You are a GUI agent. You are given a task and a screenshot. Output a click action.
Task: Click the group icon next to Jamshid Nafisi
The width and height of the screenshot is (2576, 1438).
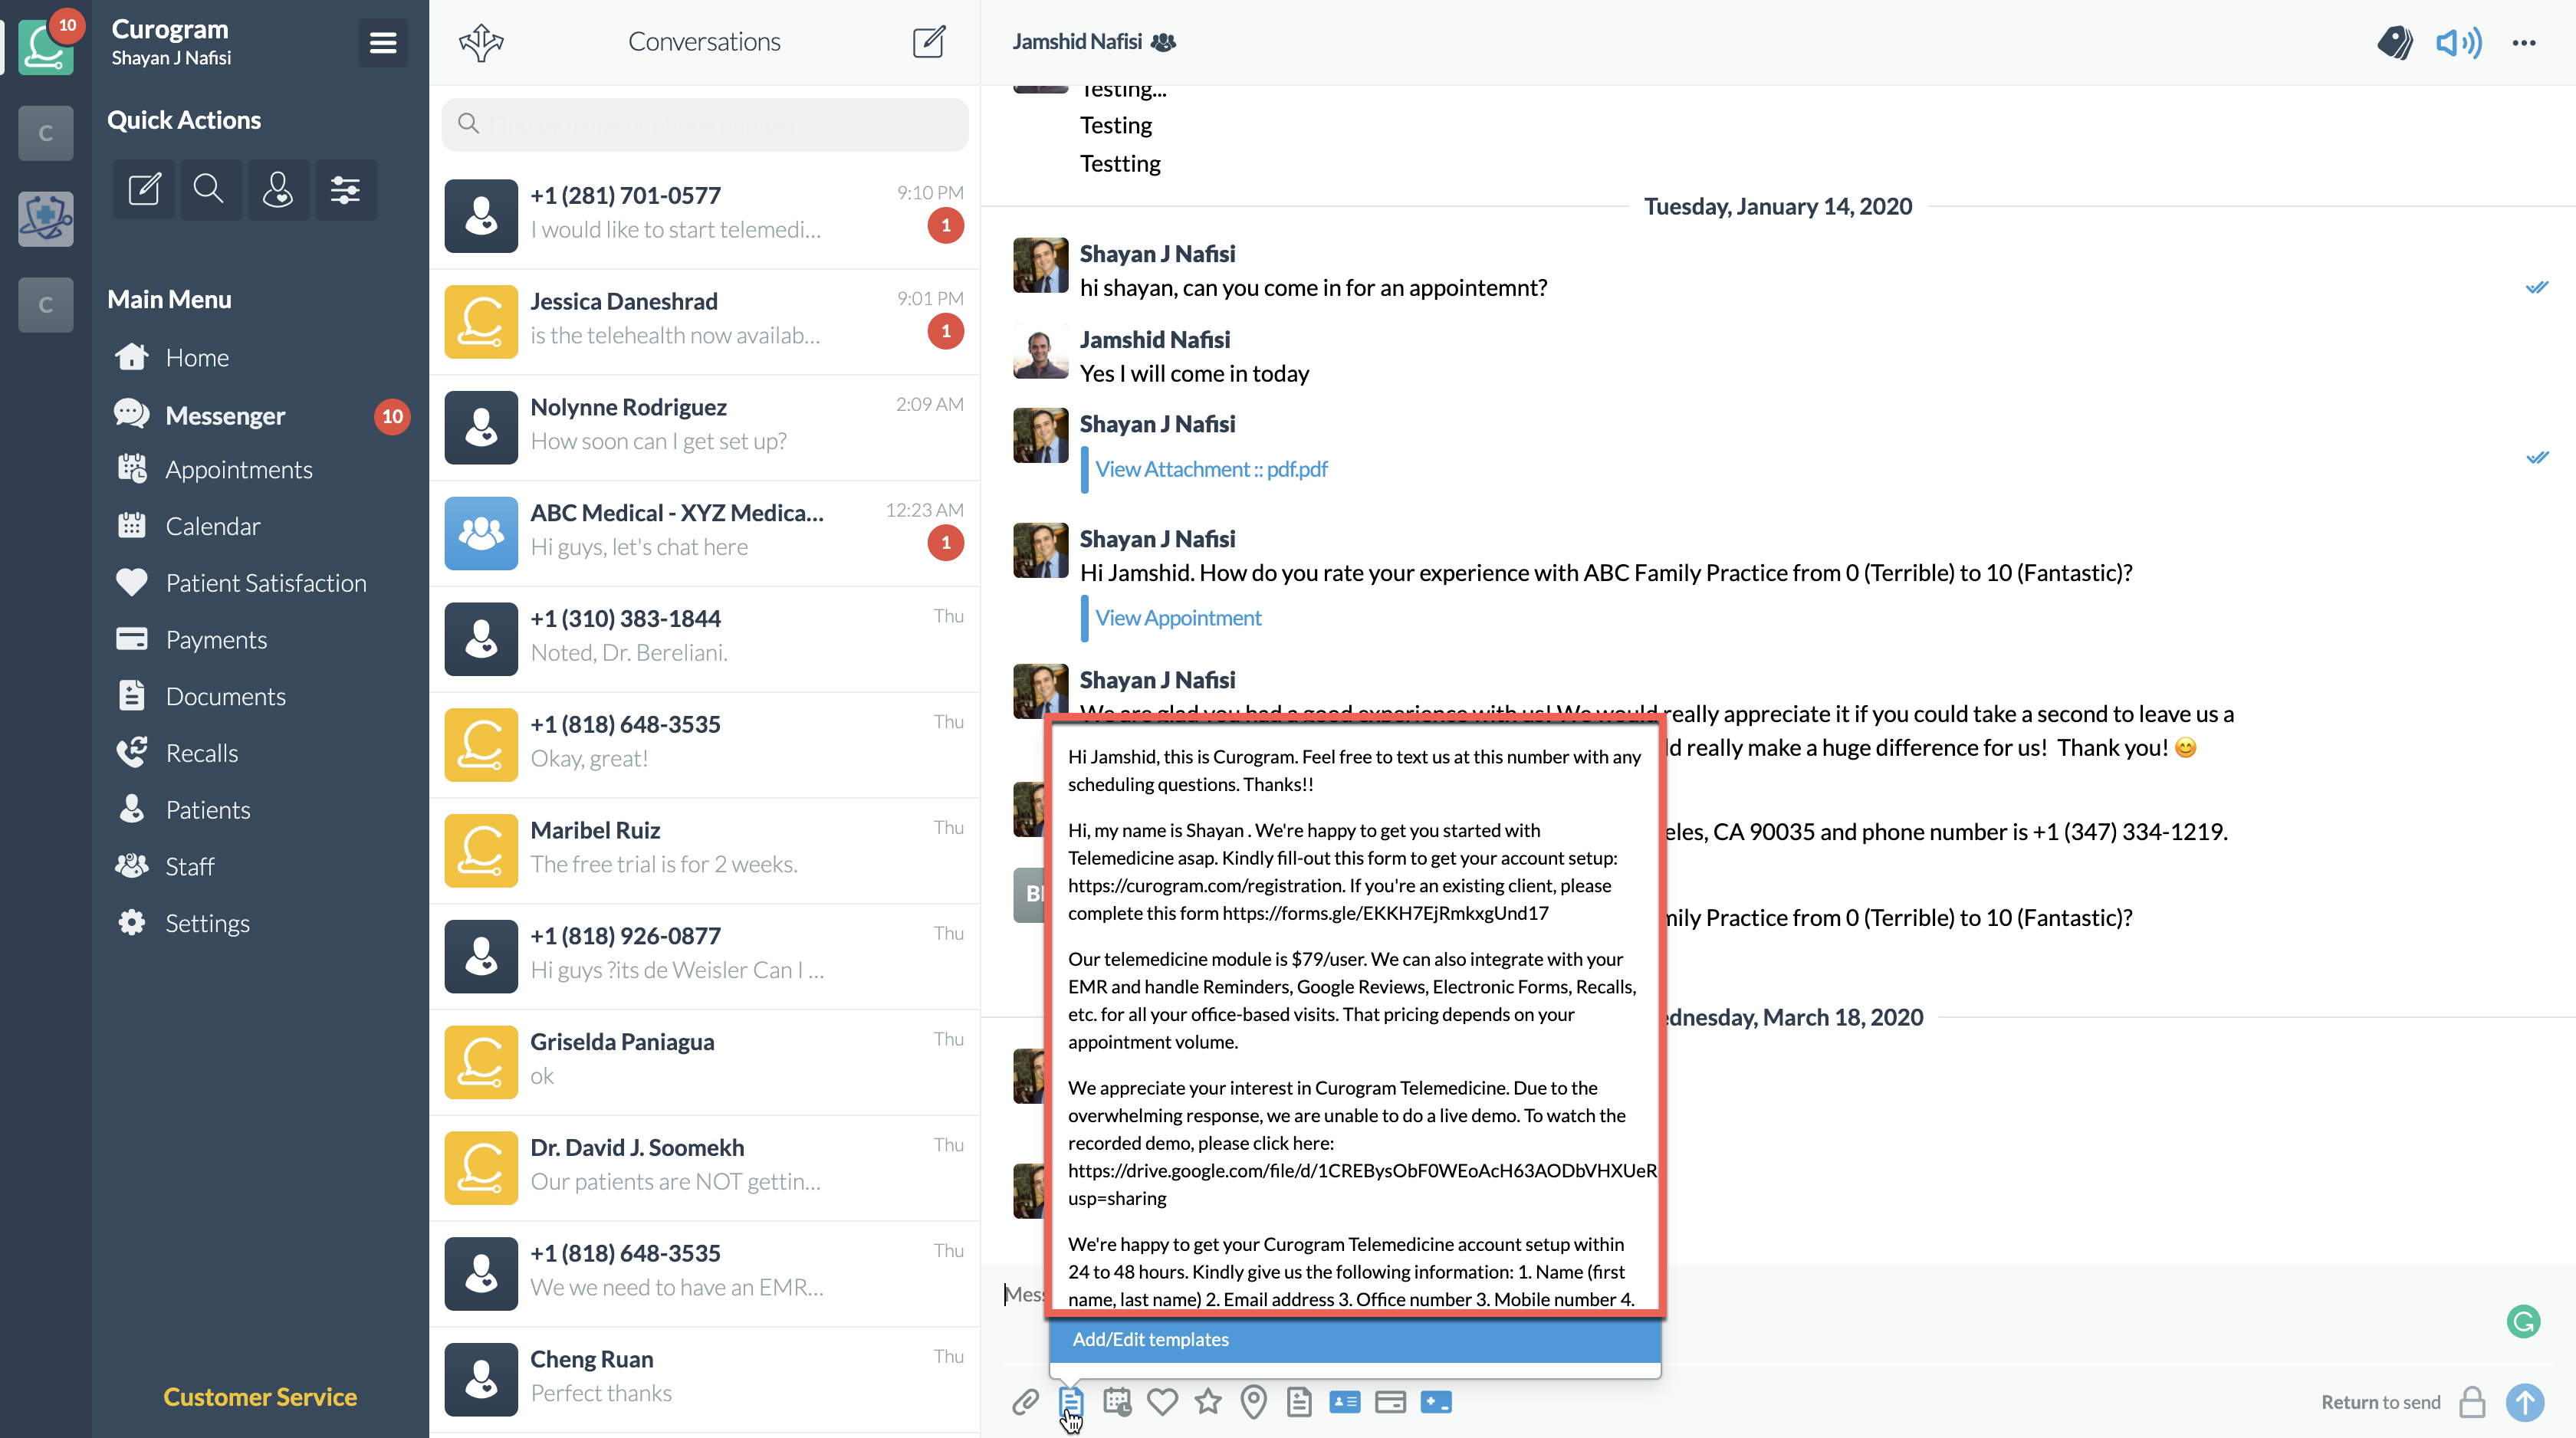(1163, 42)
